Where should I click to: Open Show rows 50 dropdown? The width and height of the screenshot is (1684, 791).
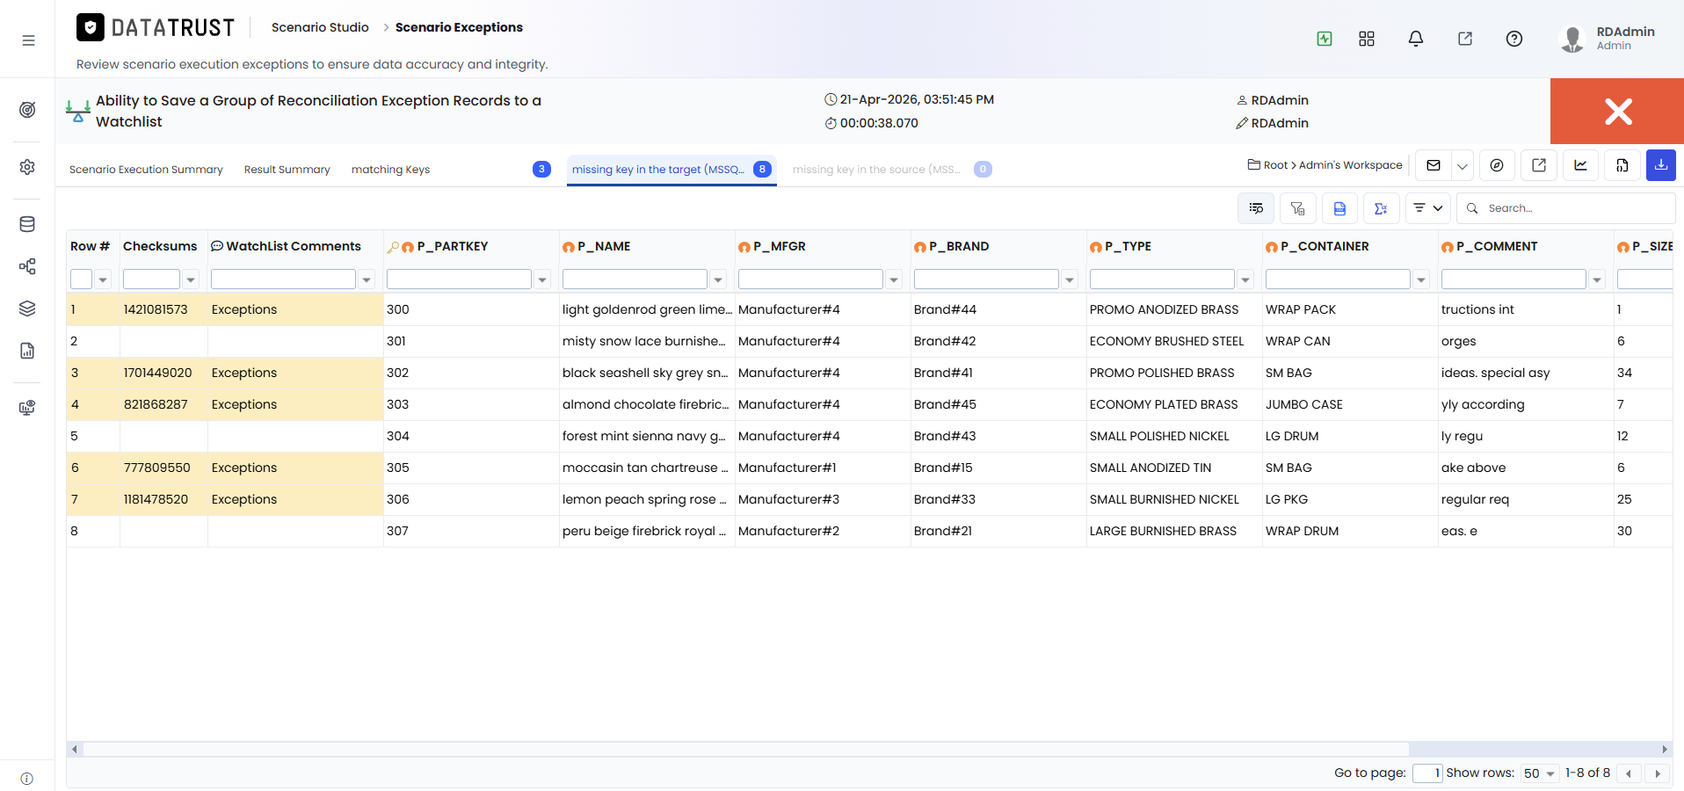(x=1540, y=773)
